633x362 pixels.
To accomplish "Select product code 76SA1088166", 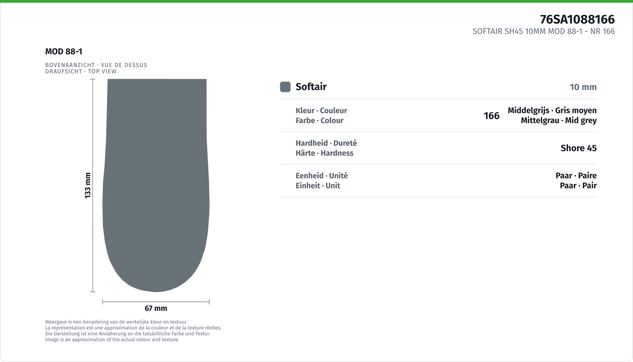I will (x=577, y=19).
